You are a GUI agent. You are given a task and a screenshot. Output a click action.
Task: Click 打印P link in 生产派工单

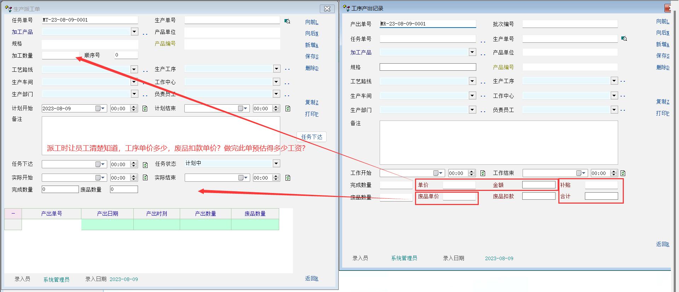pos(311,114)
